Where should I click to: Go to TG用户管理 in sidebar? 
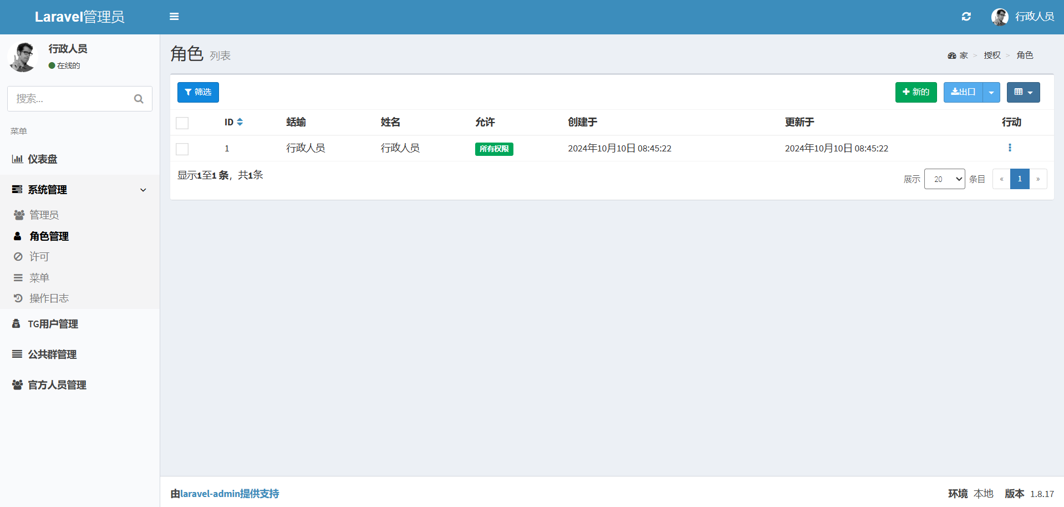[x=53, y=324]
